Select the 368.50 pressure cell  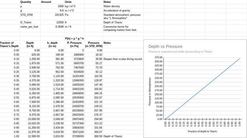coord(93,136)
